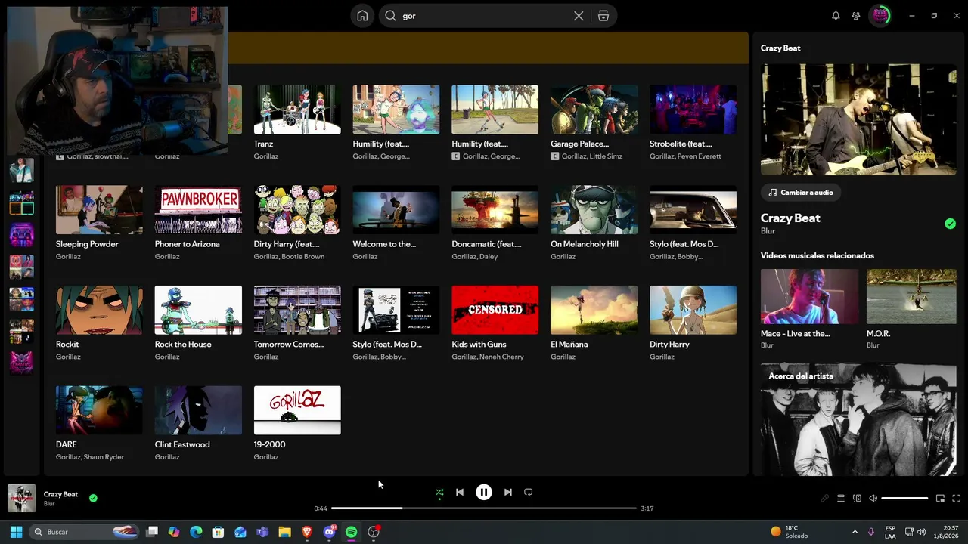The height and width of the screenshot is (544, 968).
Task: Skip to the next track
Action: (508, 492)
